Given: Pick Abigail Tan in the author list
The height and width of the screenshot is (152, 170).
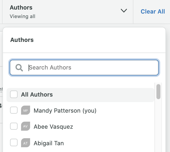Looking at the screenshot, I should pos(49,143).
